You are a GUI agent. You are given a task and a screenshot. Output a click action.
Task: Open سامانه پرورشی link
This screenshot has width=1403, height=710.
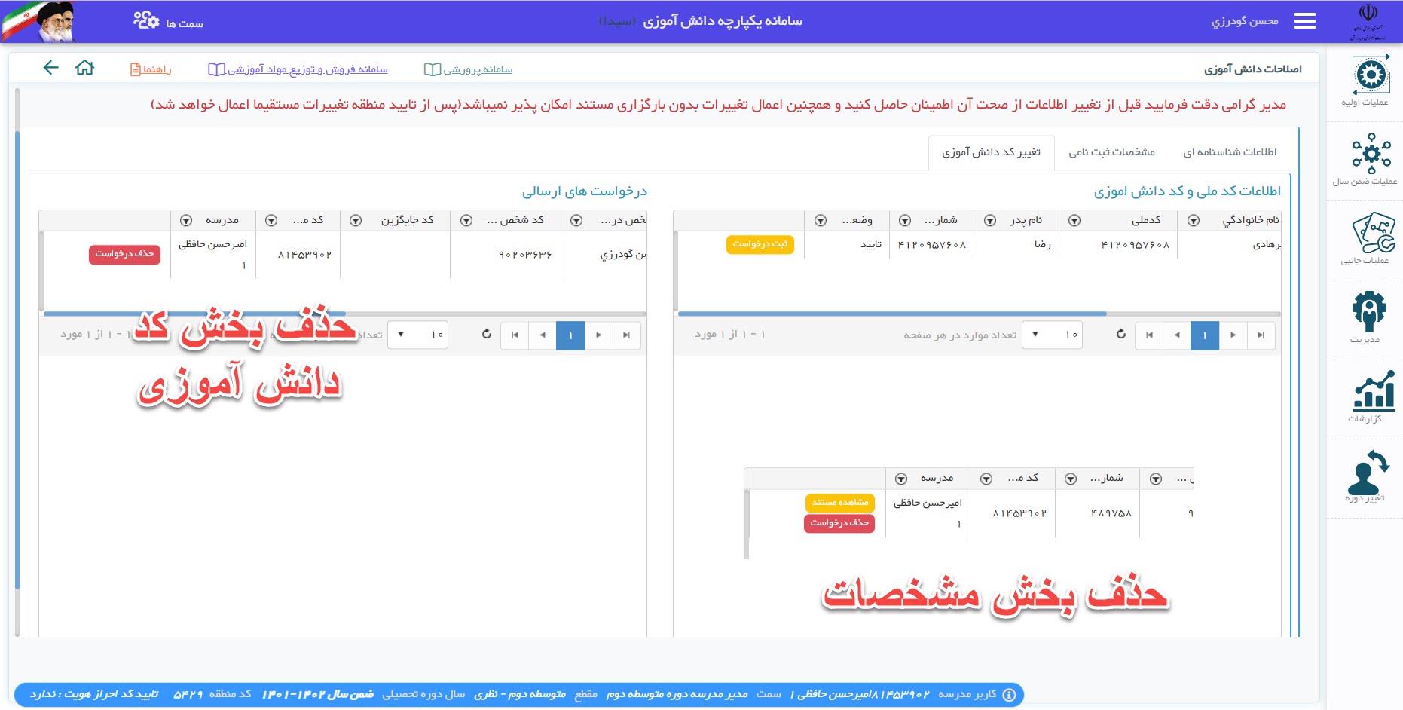(x=468, y=69)
